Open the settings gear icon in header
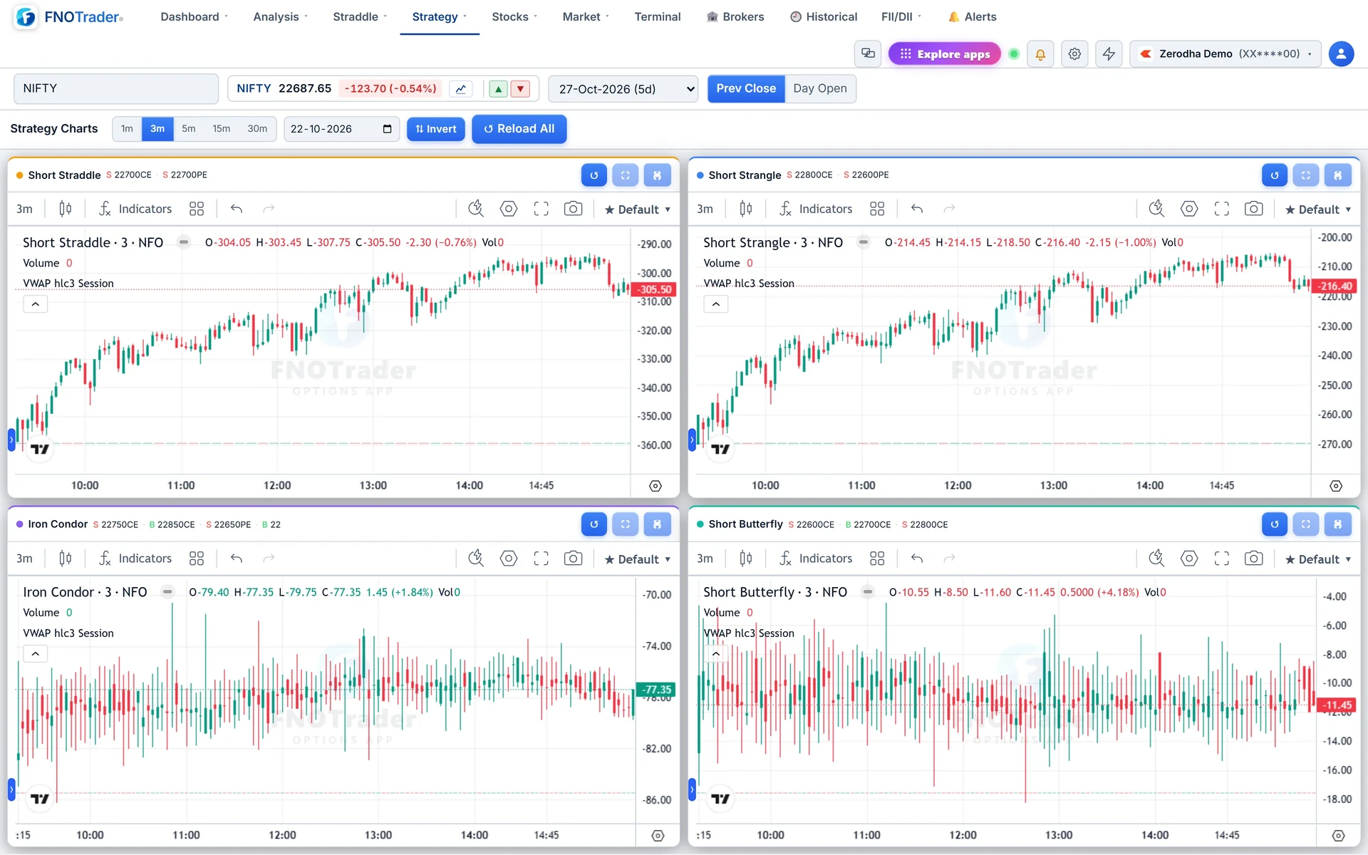This screenshot has width=1368, height=855. (1074, 54)
